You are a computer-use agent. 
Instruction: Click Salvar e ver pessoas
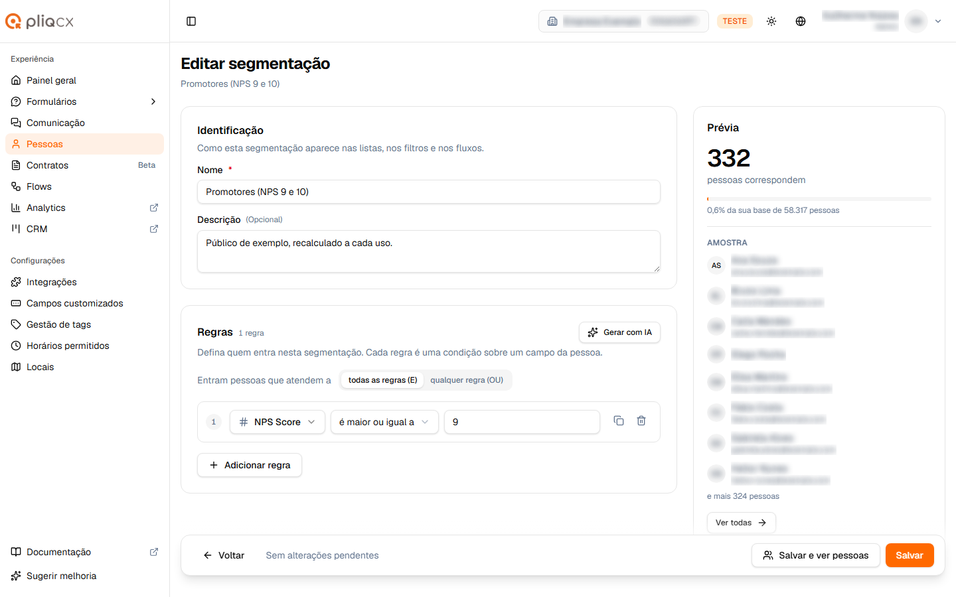pyautogui.click(x=815, y=555)
